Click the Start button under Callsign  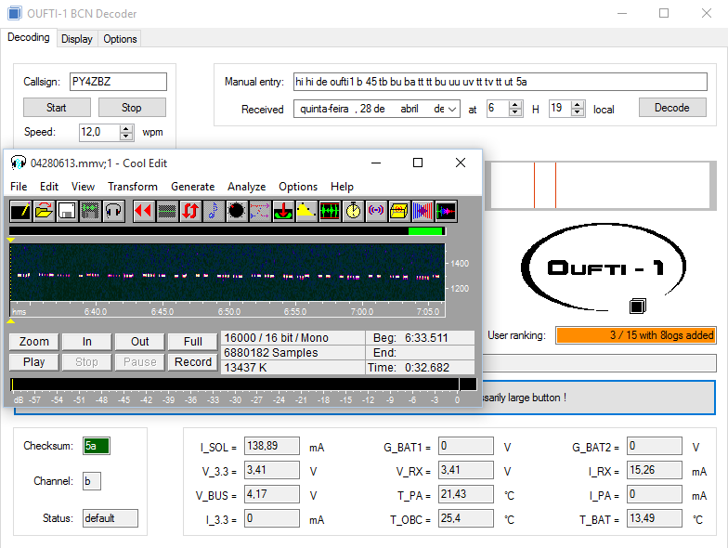[x=57, y=108]
